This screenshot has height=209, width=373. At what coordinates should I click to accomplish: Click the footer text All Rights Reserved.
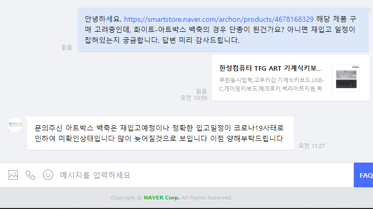[207, 197]
